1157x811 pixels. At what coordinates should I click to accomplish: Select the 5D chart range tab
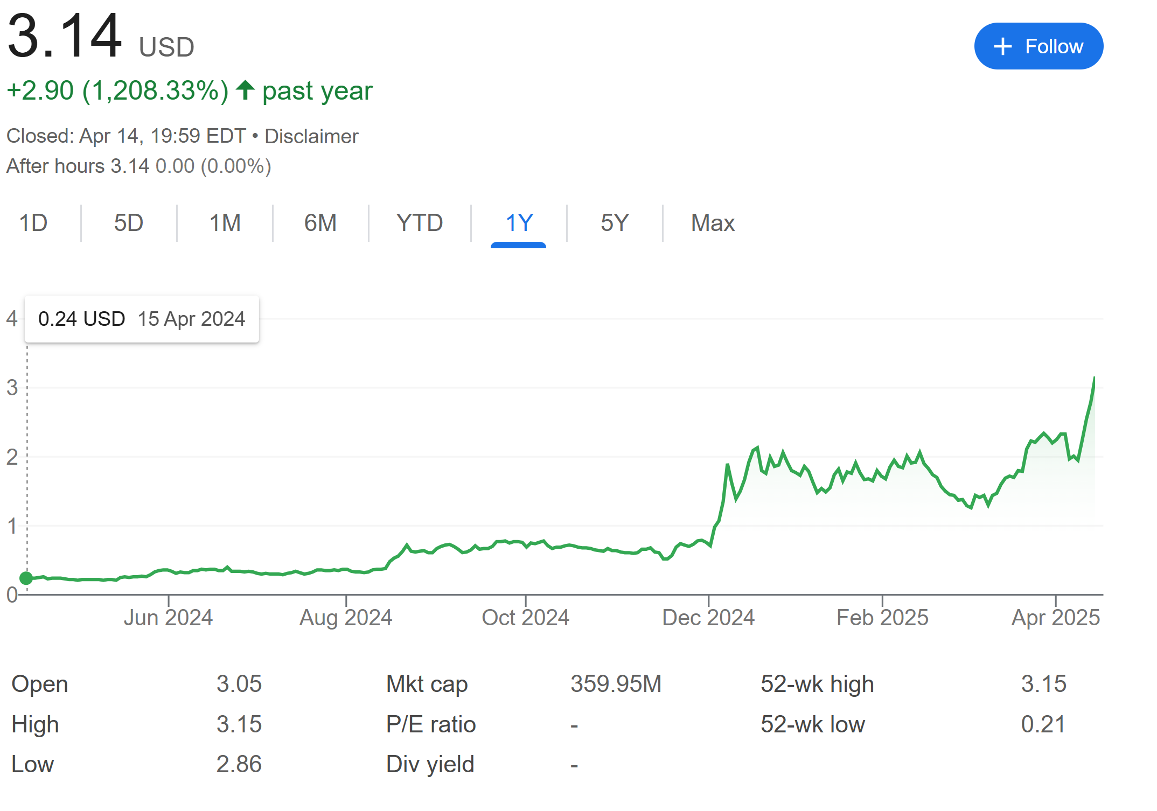(129, 223)
